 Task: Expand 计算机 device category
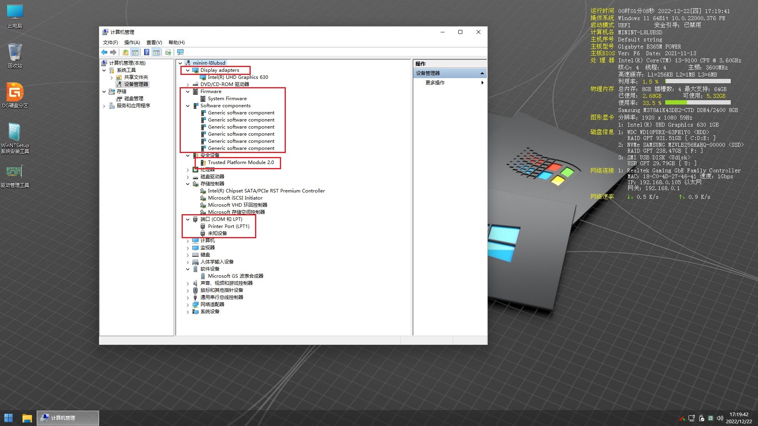pyautogui.click(x=188, y=241)
